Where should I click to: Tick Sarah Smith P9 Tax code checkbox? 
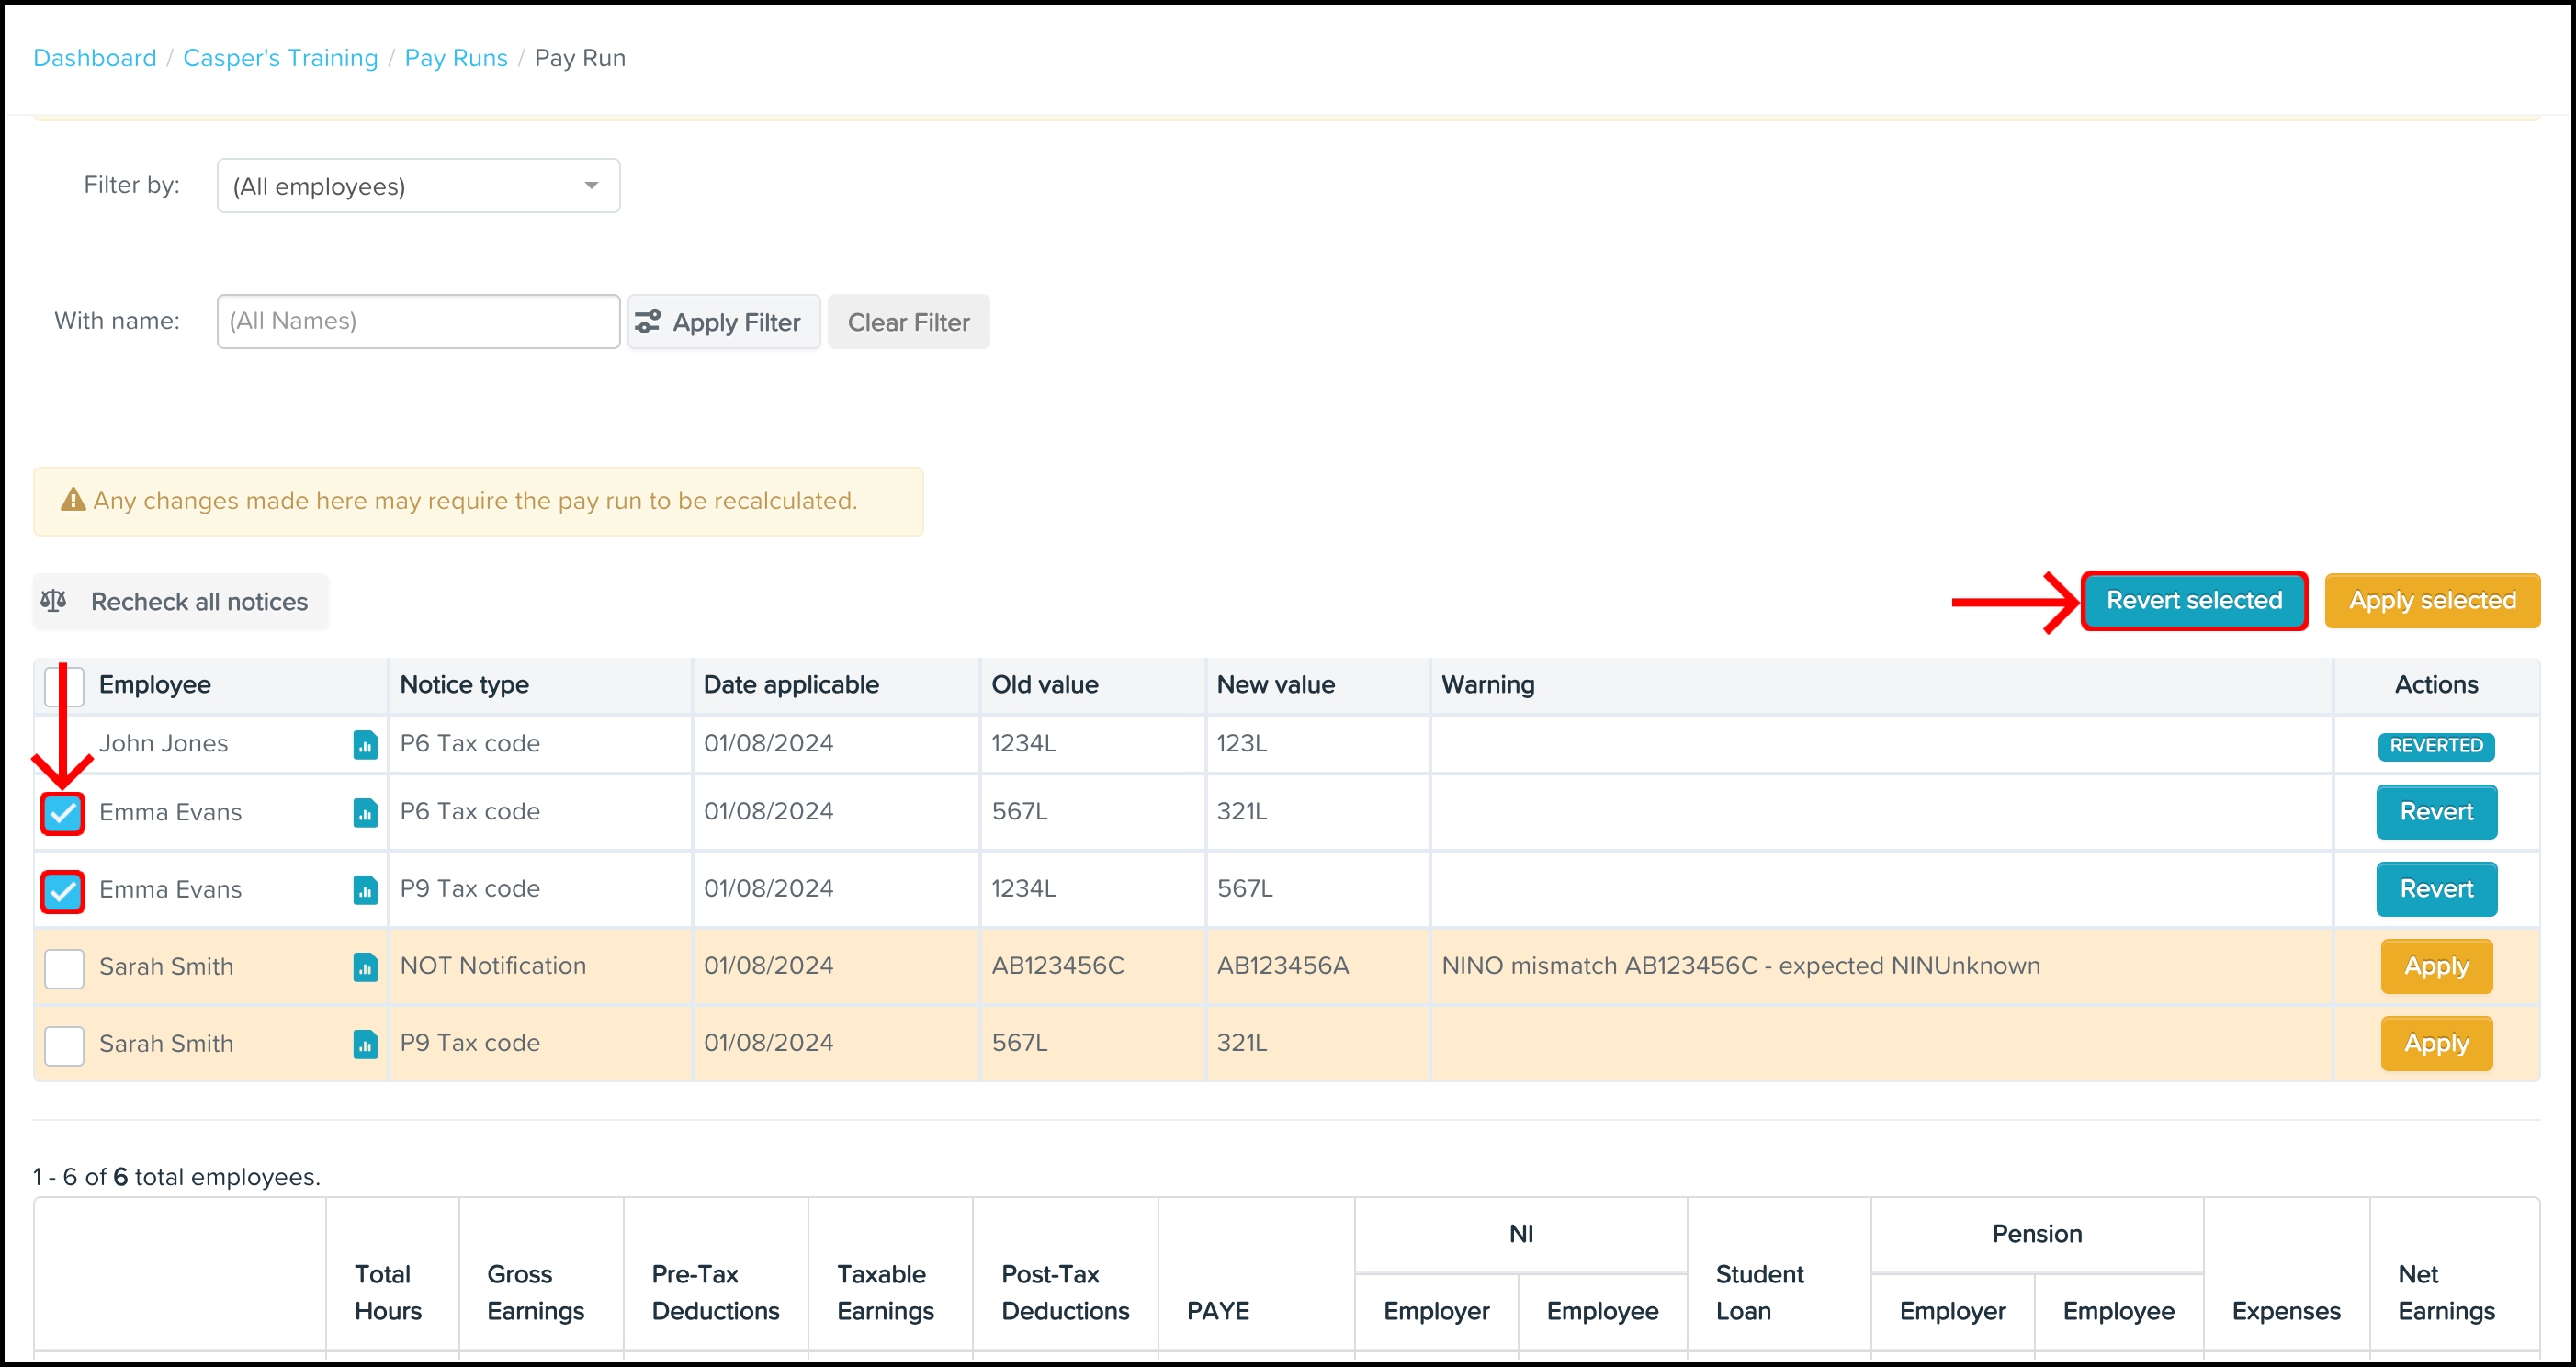pyautogui.click(x=64, y=1045)
